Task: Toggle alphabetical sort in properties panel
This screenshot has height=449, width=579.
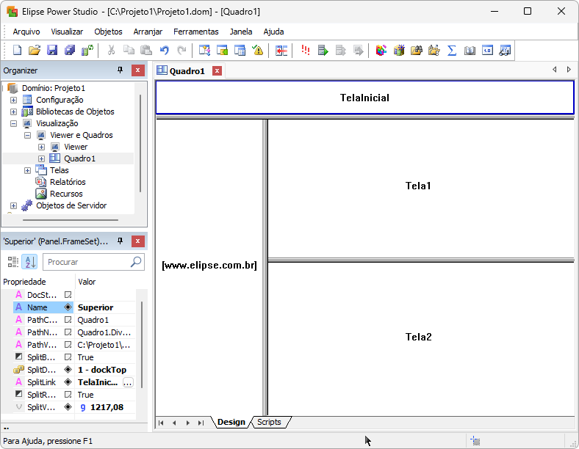Action: [x=29, y=262]
